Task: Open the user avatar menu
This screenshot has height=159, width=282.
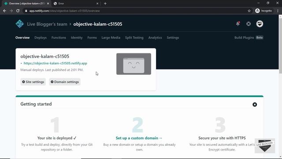Action: click(x=260, y=24)
